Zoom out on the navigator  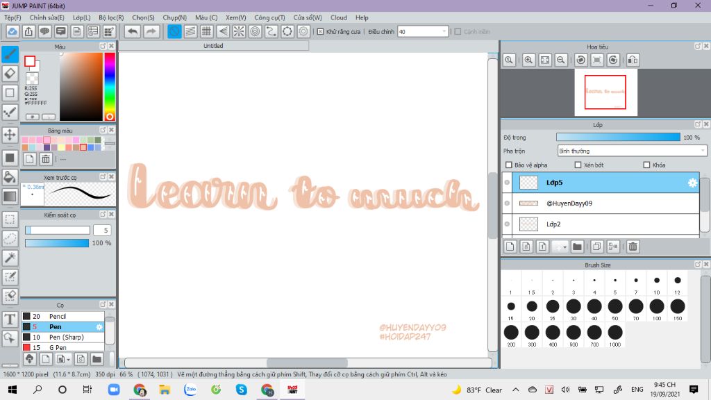point(561,60)
